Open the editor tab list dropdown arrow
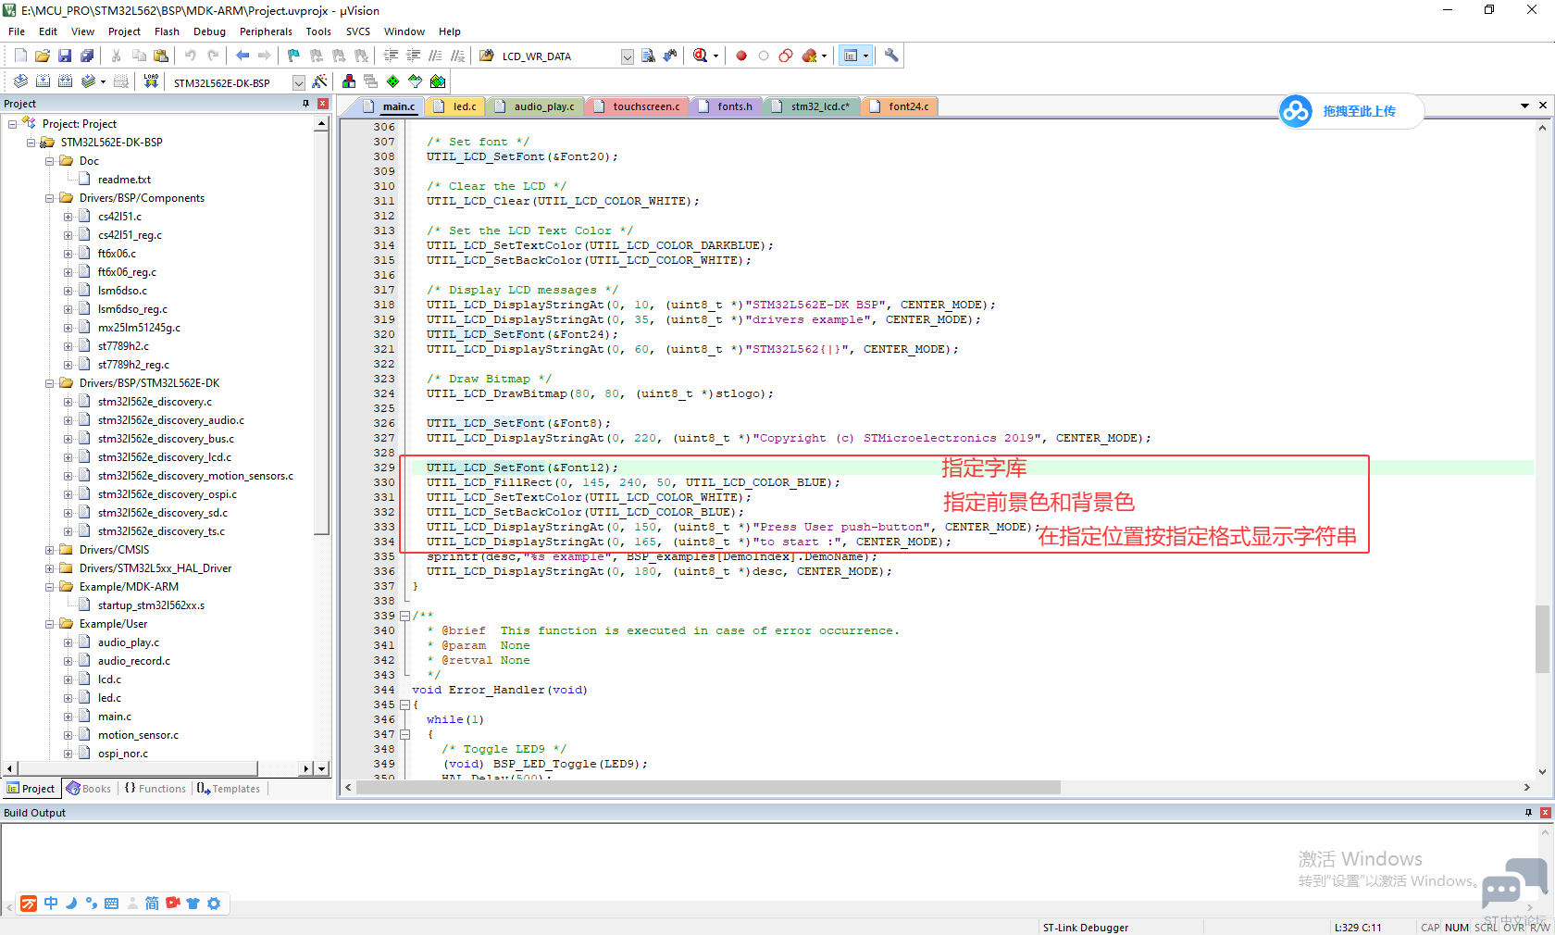1555x935 pixels. point(1524,106)
